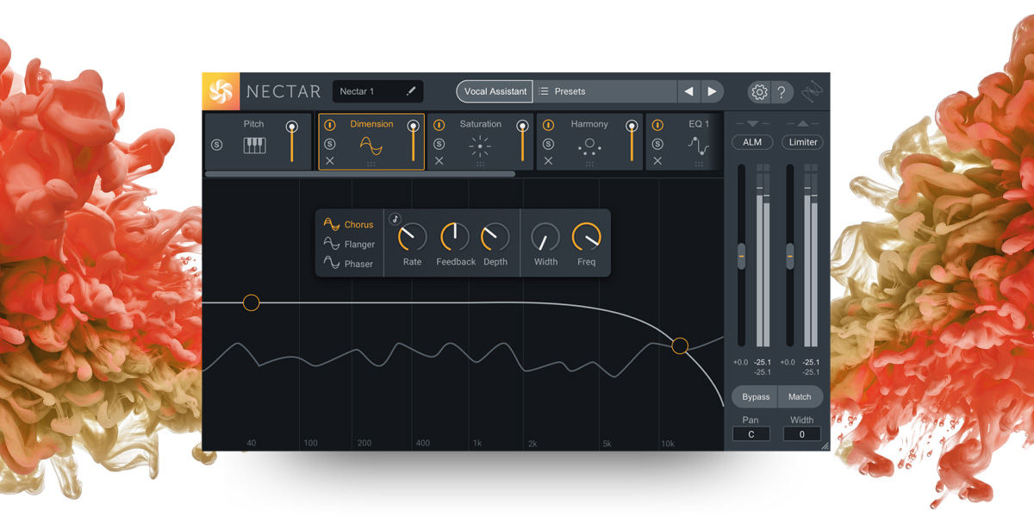1034x517 pixels.
Task: Click the Vocal Assistant button
Action: [x=495, y=91]
